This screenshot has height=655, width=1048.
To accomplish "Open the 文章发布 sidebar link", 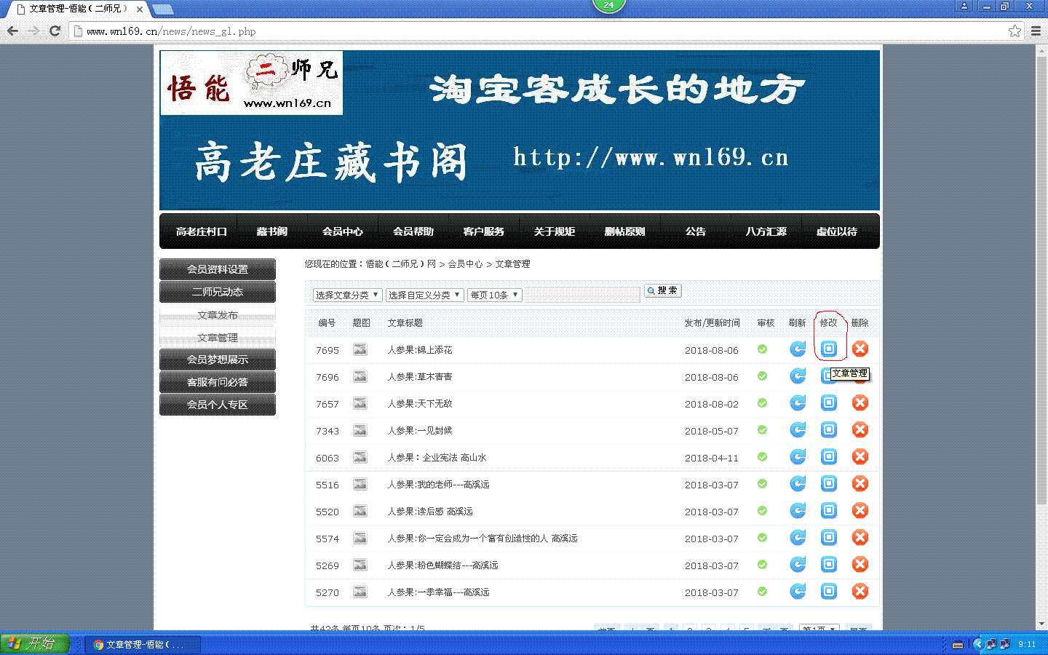I will point(218,315).
